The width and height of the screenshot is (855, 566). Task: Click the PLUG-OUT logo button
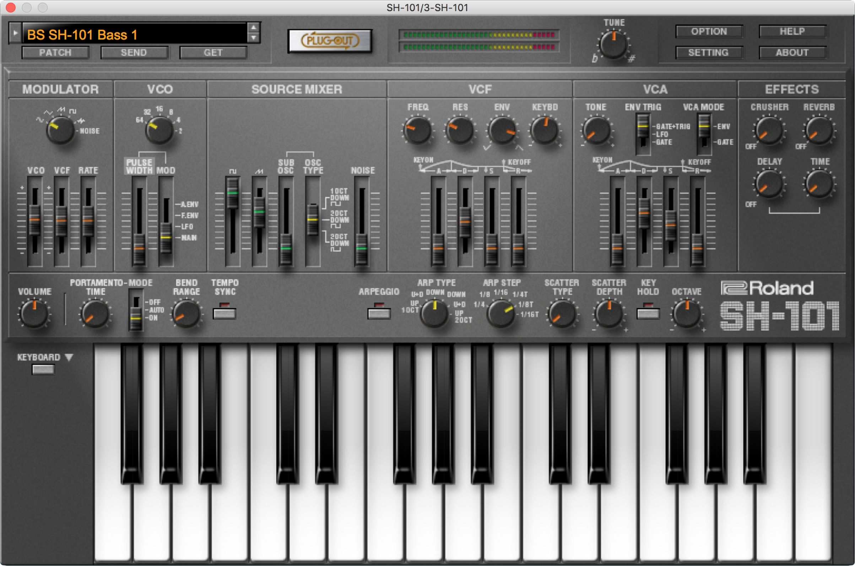pyautogui.click(x=330, y=41)
